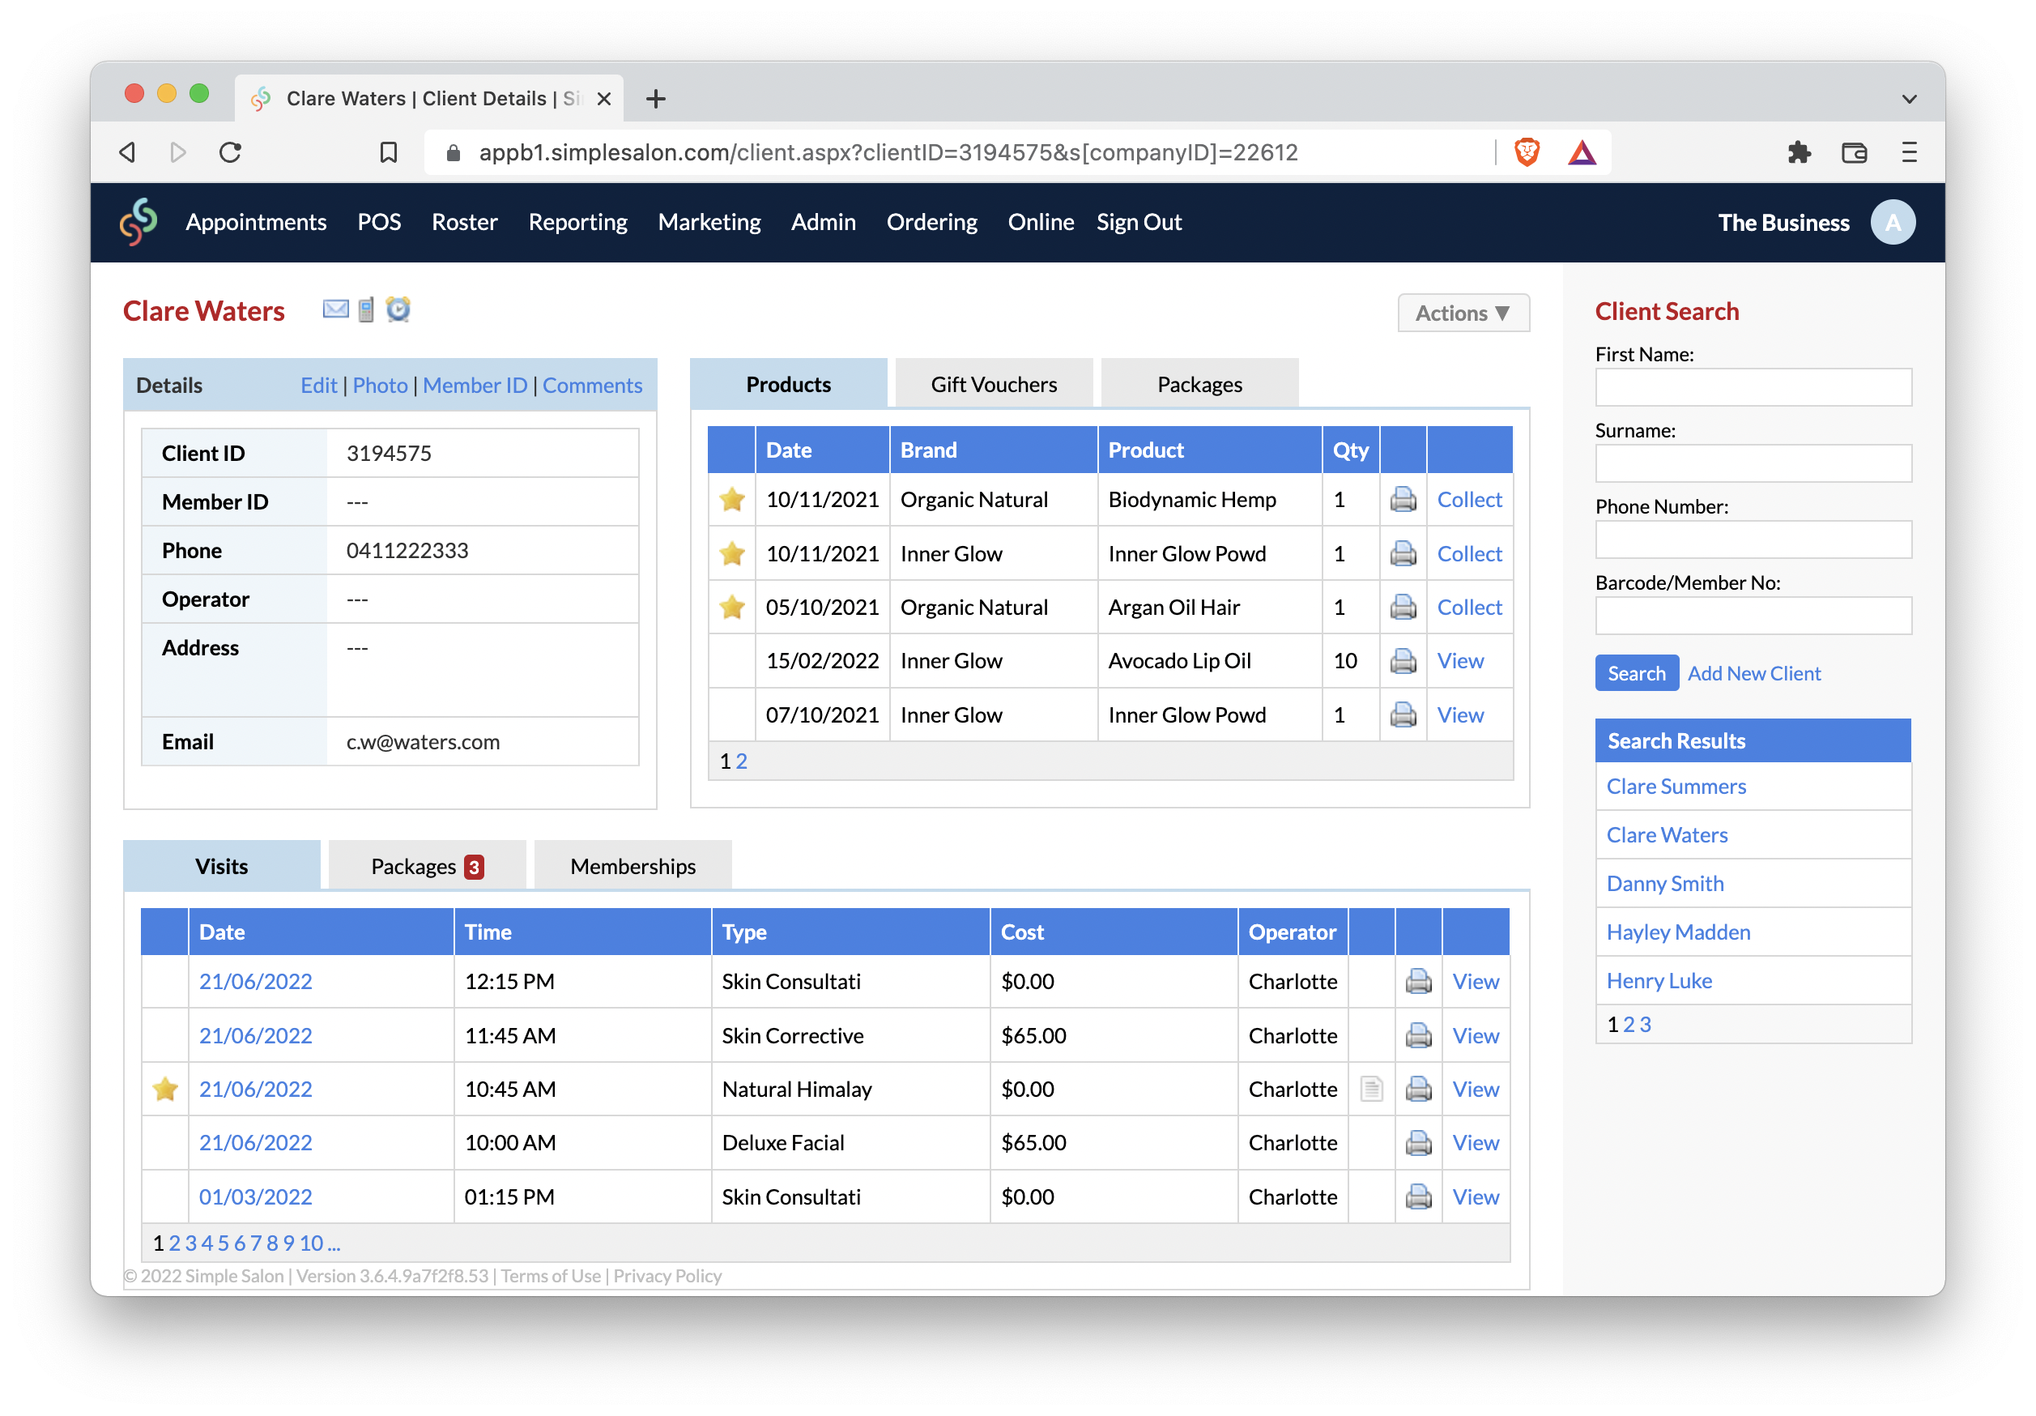Click printer icon for Avocado Lip Oil
The width and height of the screenshot is (2036, 1416).
[x=1403, y=662]
